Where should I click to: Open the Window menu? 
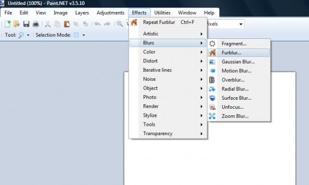[187, 13]
